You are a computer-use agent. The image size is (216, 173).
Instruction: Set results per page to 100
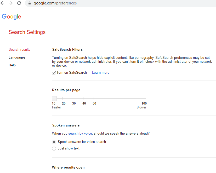click(x=146, y=99)
